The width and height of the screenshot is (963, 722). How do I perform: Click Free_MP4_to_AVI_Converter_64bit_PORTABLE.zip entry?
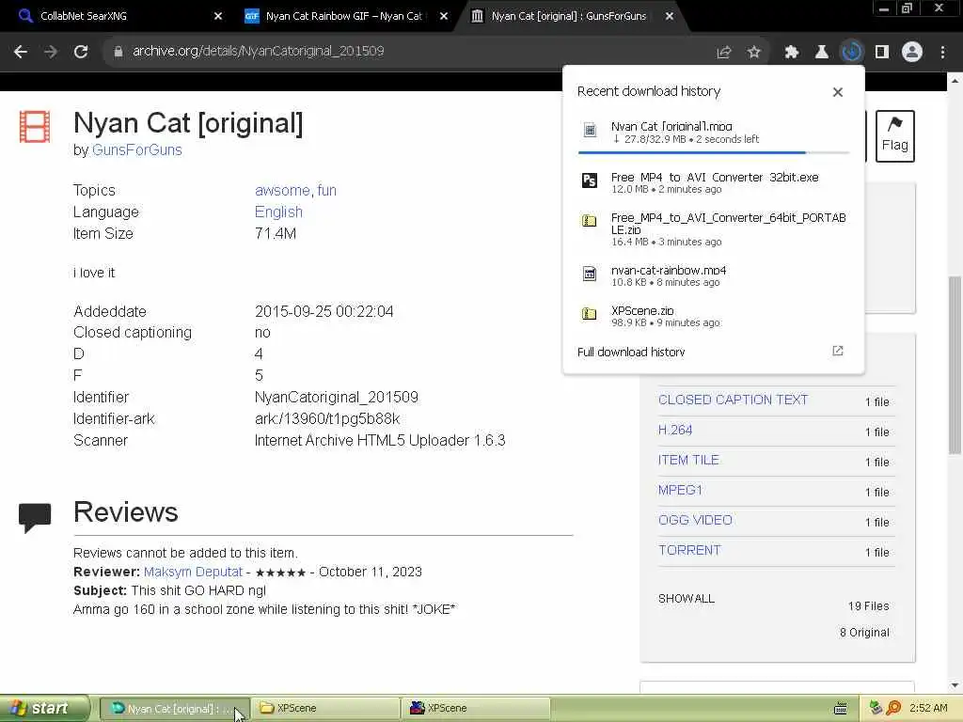pyautogui.click(x=713, y=228)
